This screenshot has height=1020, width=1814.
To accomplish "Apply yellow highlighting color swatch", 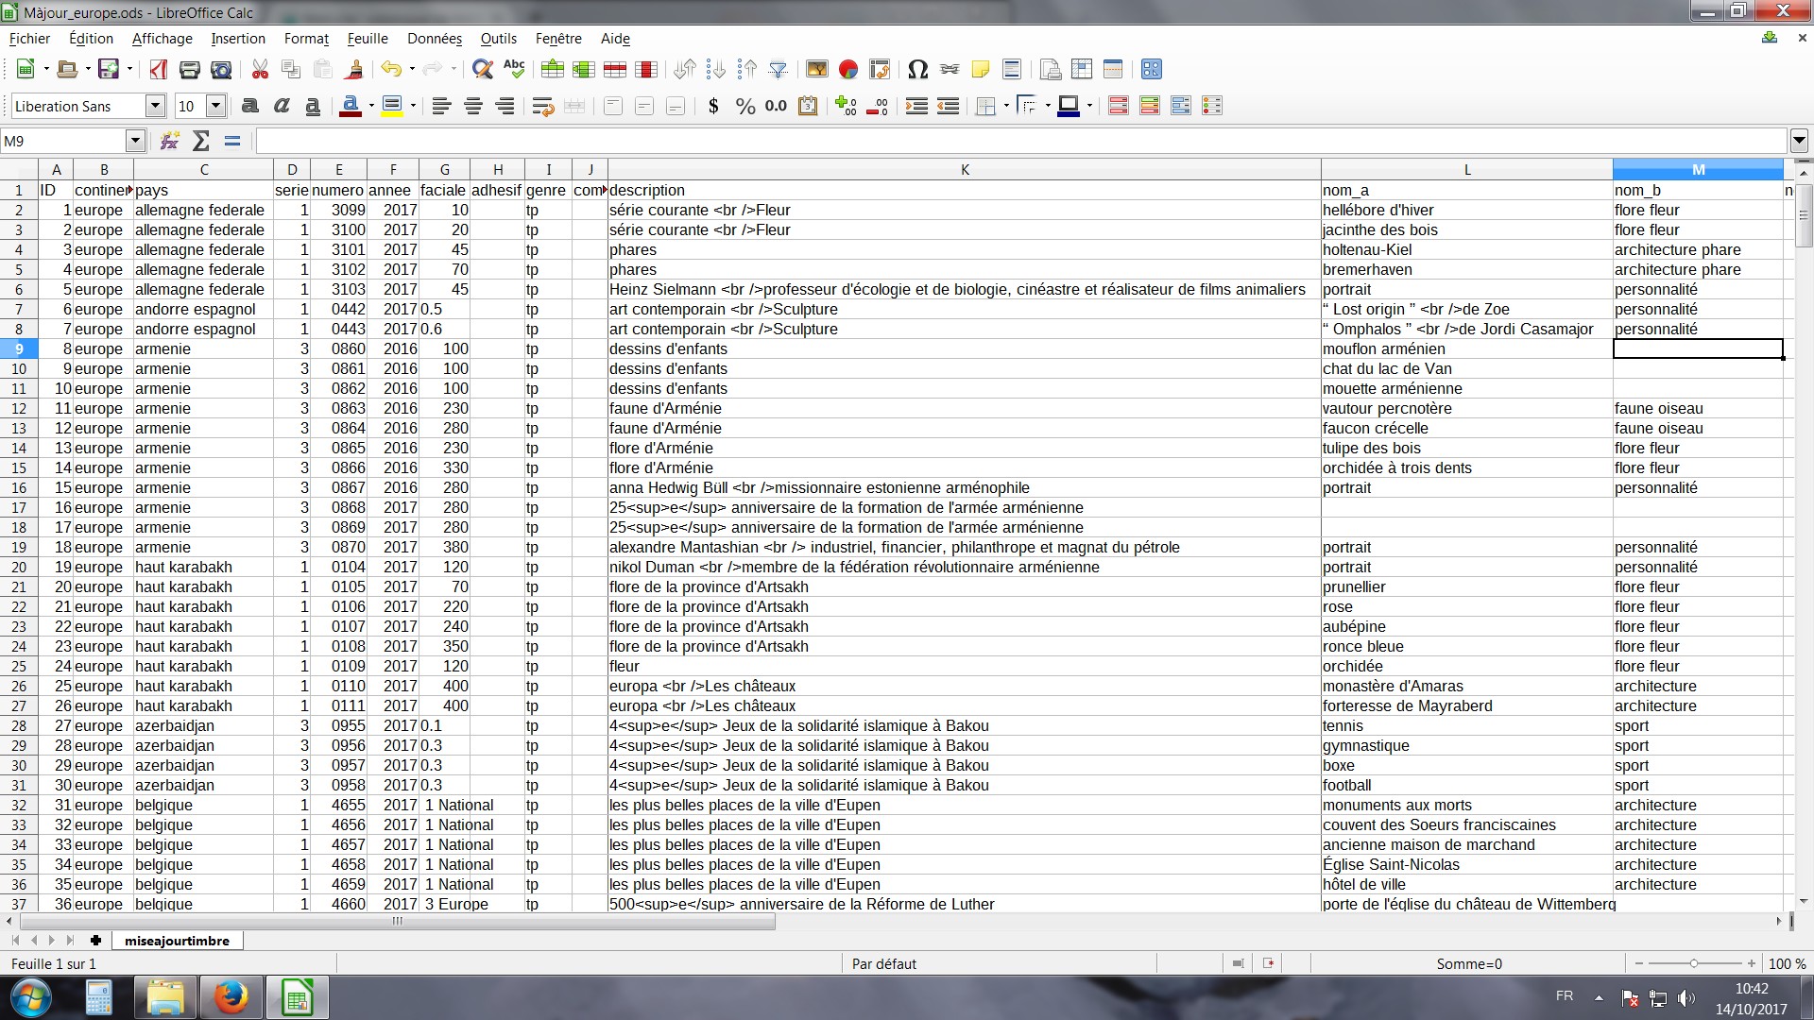I will [x=392, y=106].
